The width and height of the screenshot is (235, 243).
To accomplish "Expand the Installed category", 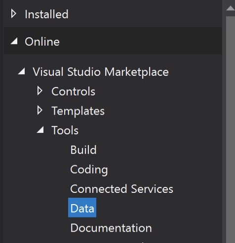I will tap(14, 14).
